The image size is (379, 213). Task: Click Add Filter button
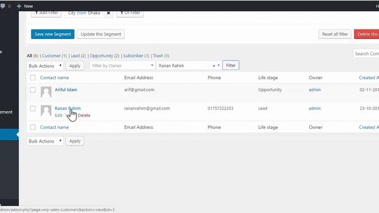click(x=46, y=14)
